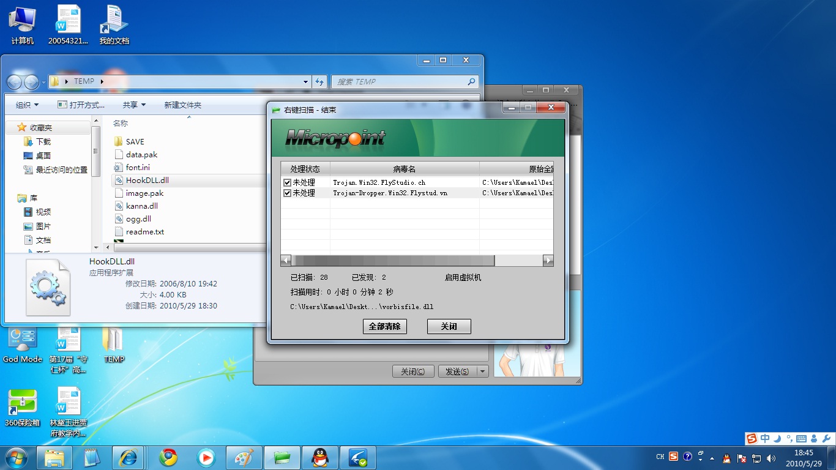Image resolution: width=836 pixels, height=470 pixels.
Task: Click 打开方式... in the Explorer toolbar
Action: coord(81,105)
